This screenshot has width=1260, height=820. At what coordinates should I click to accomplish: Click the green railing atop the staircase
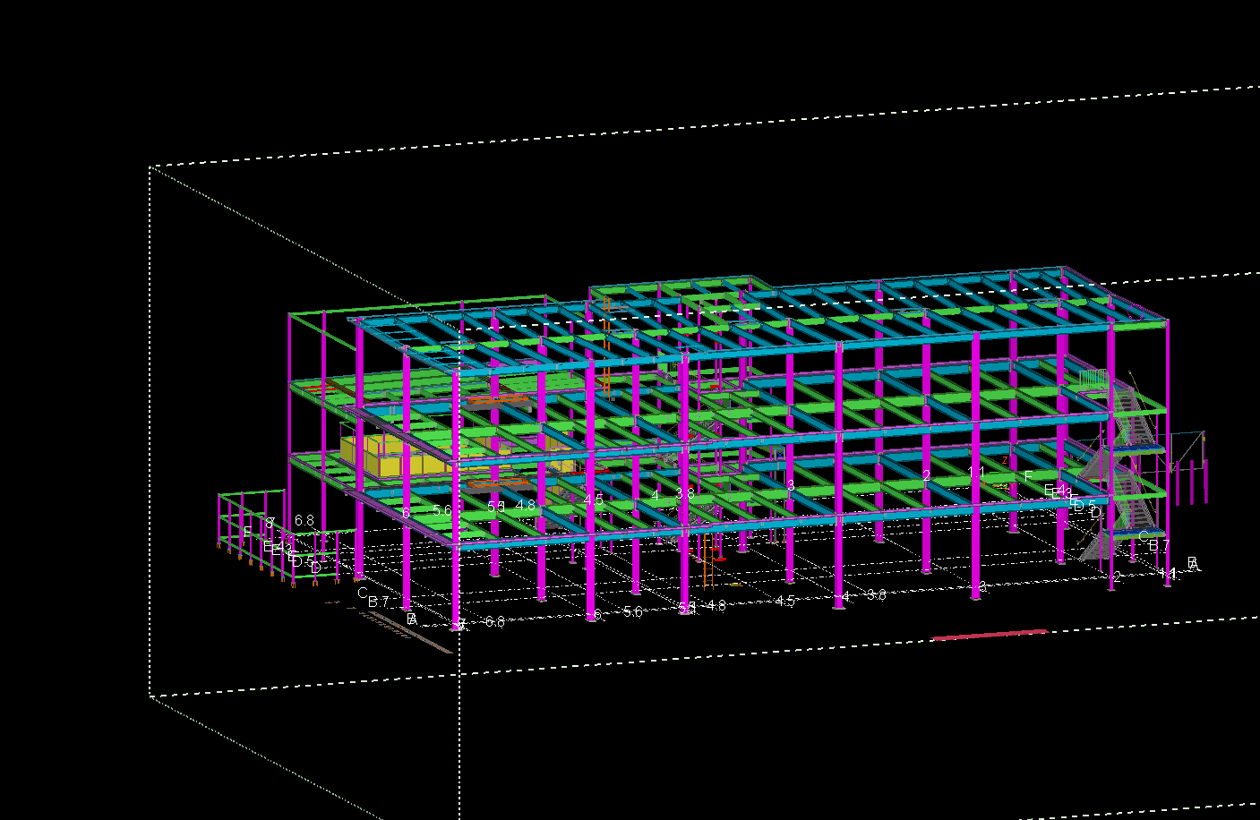[x=1093, y=379]
